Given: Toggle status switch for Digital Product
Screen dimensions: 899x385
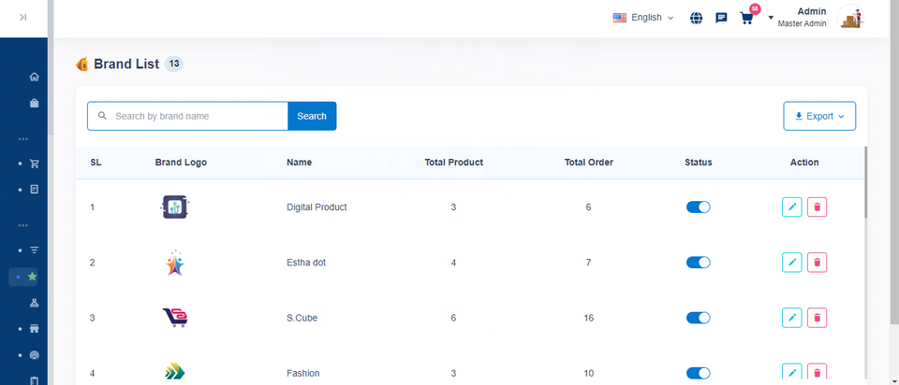Looking at the screenshot, I should tap(698, 207).
